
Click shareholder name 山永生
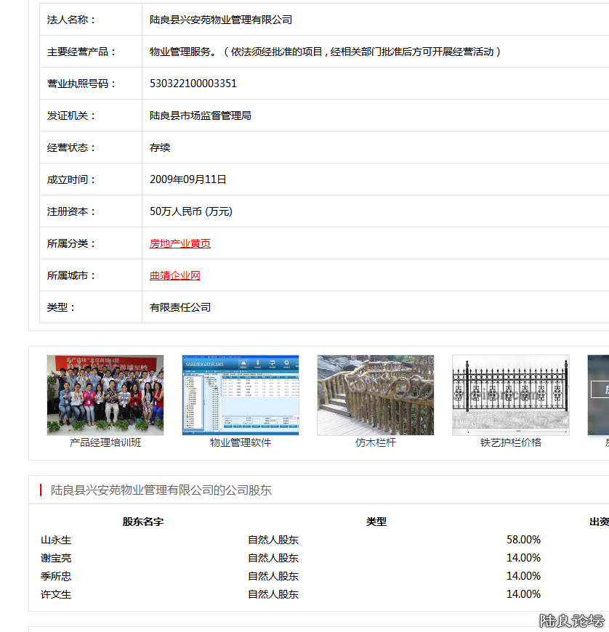coord(56,540)
